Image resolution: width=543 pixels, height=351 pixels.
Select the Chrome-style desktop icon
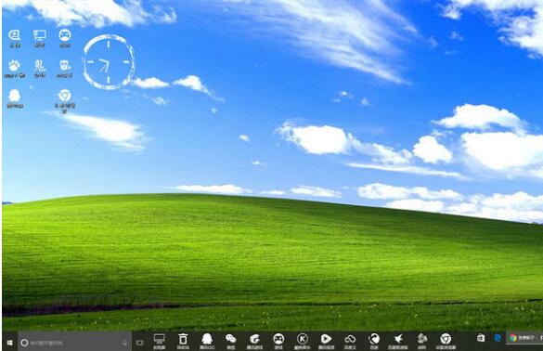pos(65,101)
